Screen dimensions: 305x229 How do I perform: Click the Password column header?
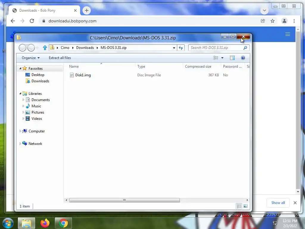(x=233, y=66)
